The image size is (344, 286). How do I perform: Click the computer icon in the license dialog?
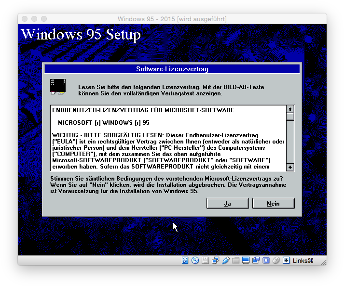(x=58, y=87)
